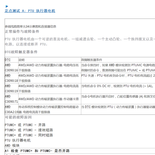The width and height of the screenshot is (155, 155).
Task: Click heading 可能的故障原因
Action: (18, 117)
